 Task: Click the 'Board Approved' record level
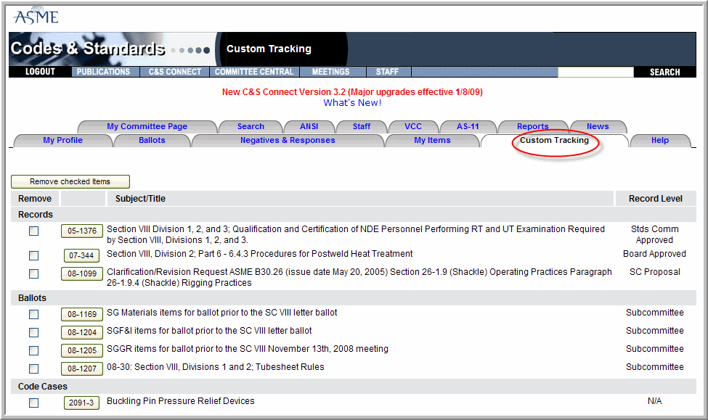pos(655,254)
